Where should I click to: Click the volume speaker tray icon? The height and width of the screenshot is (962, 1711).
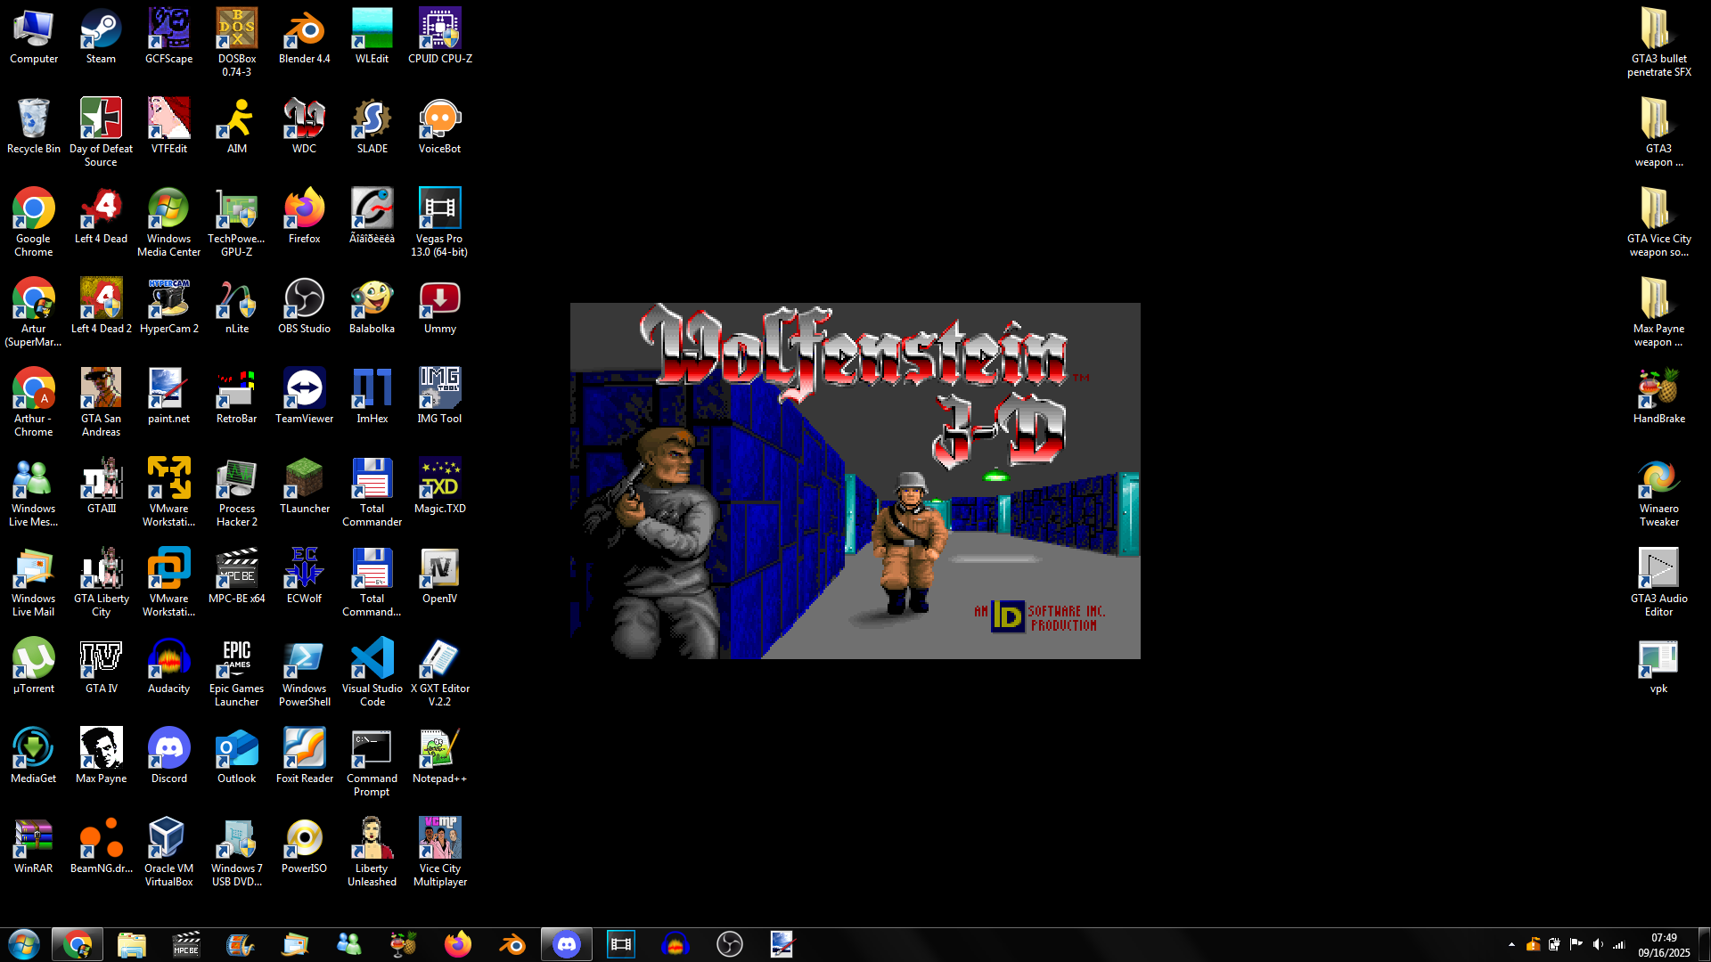1598,944
